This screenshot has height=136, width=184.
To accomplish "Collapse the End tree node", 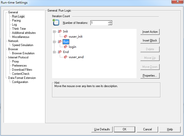I will pyautogui.click(x=54, y=52).
